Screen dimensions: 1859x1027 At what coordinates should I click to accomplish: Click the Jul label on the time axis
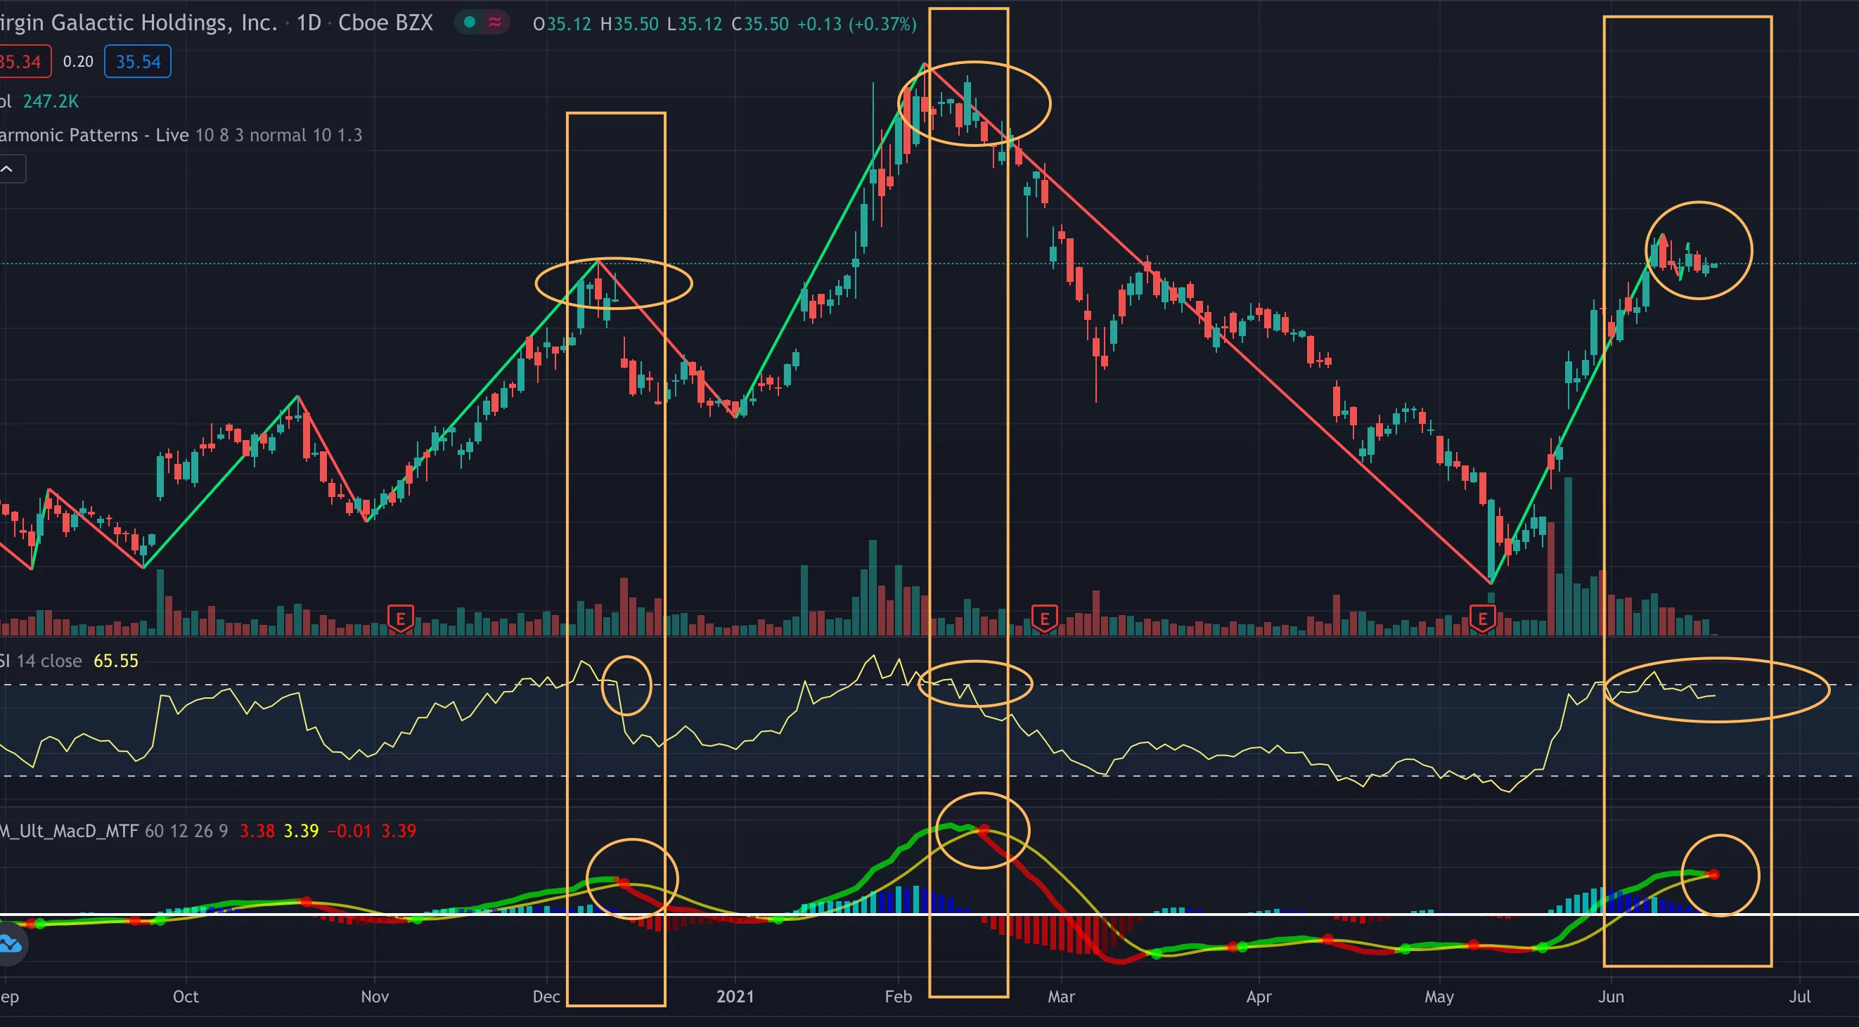tap(1800, 997)
